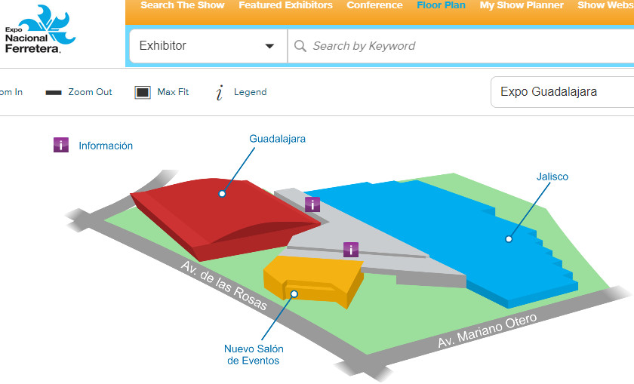Click the Max Fit icon

click(143, 93)
